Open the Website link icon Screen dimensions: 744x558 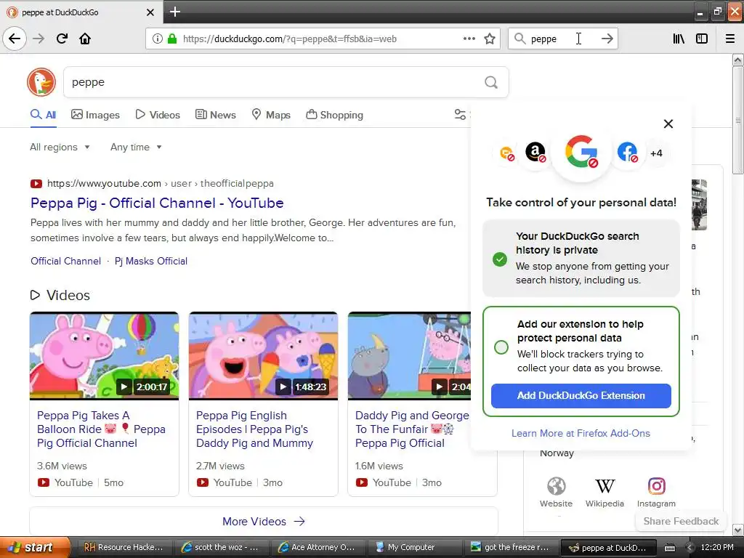[x=556, y=486]
